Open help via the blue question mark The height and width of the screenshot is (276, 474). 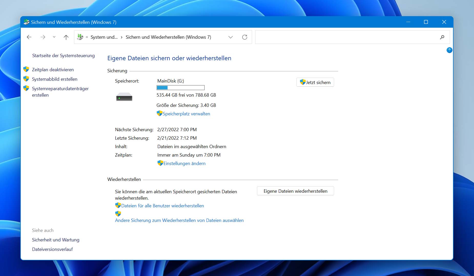[x=449, y=50]
